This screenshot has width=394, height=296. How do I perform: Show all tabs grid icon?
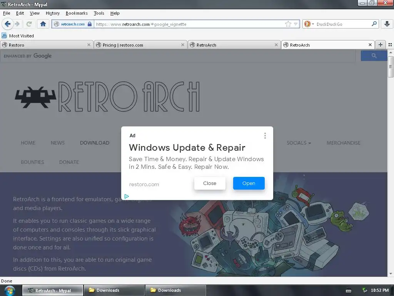390,45
